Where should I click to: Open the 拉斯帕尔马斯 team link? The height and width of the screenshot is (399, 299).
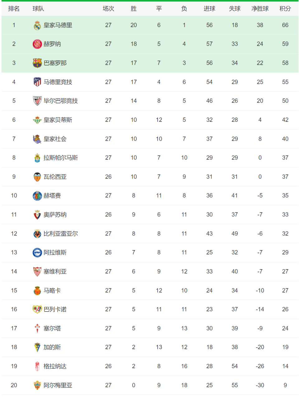(61, 158)
